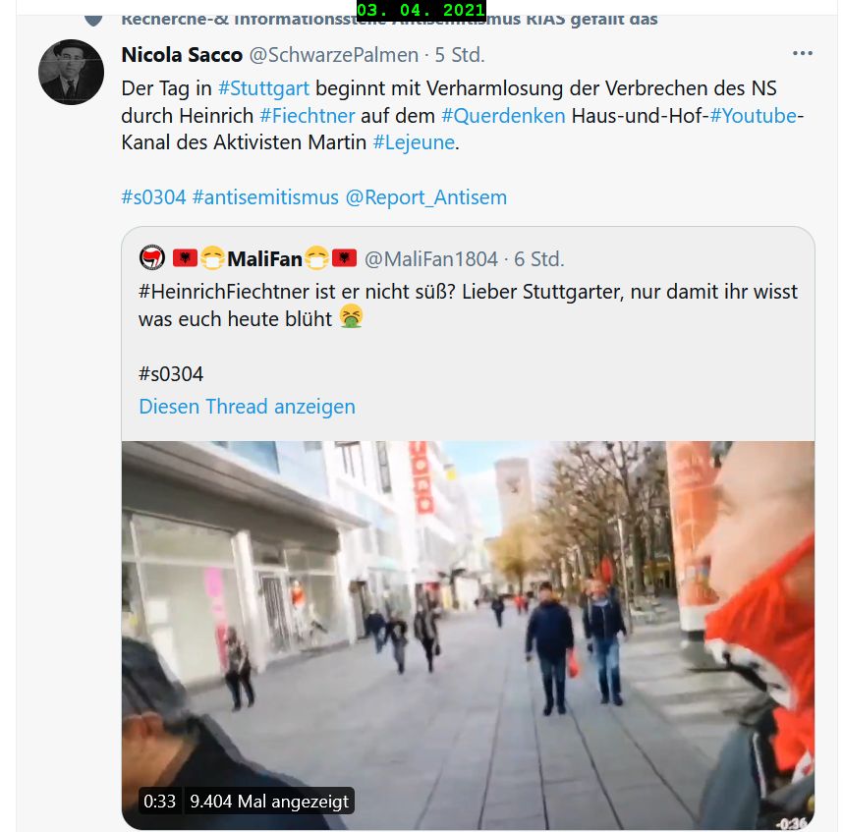Click the '5 Std.' tweet timestamp
843x832 pixels.
(x=460, y=55)
